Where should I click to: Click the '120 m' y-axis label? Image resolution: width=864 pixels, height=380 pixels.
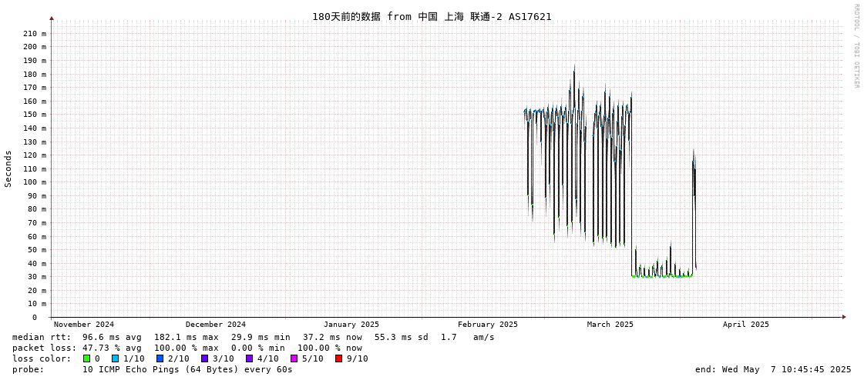click(35, 155)
